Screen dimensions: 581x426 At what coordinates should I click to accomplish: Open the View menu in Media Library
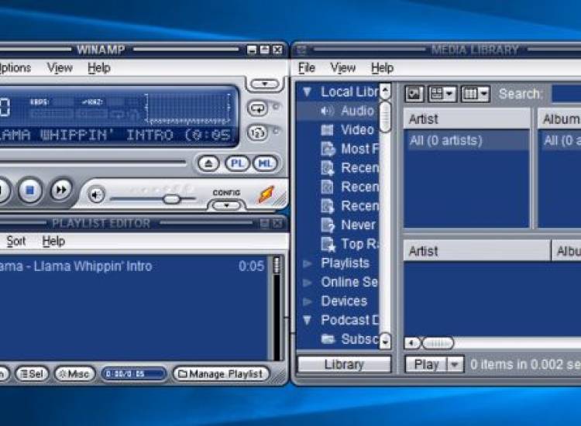pos(342,68)
